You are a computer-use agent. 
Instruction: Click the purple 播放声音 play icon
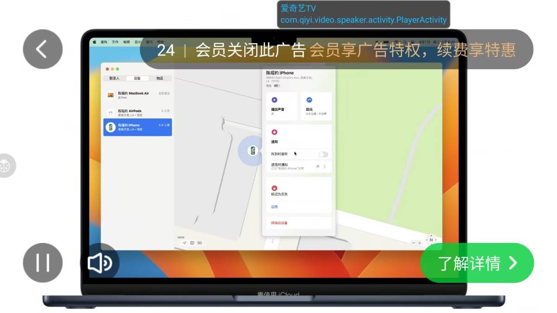274,100
